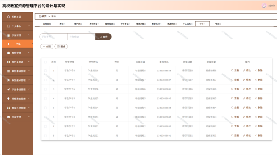This screenshot has height=155, width=277.
Task: Switch to the 系统首页 tab
Action: coord(47,24)
